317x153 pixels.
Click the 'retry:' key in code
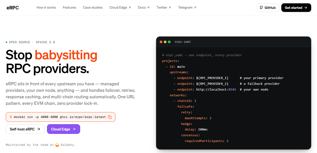coord(187,112)
